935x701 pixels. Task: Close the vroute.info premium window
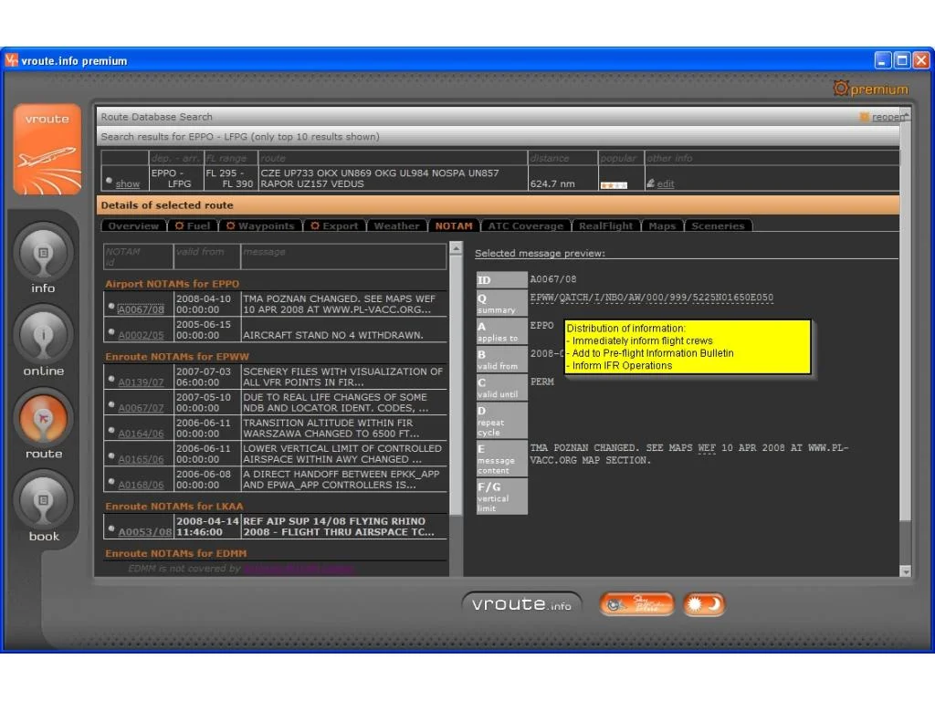click(x=921, y=60)
